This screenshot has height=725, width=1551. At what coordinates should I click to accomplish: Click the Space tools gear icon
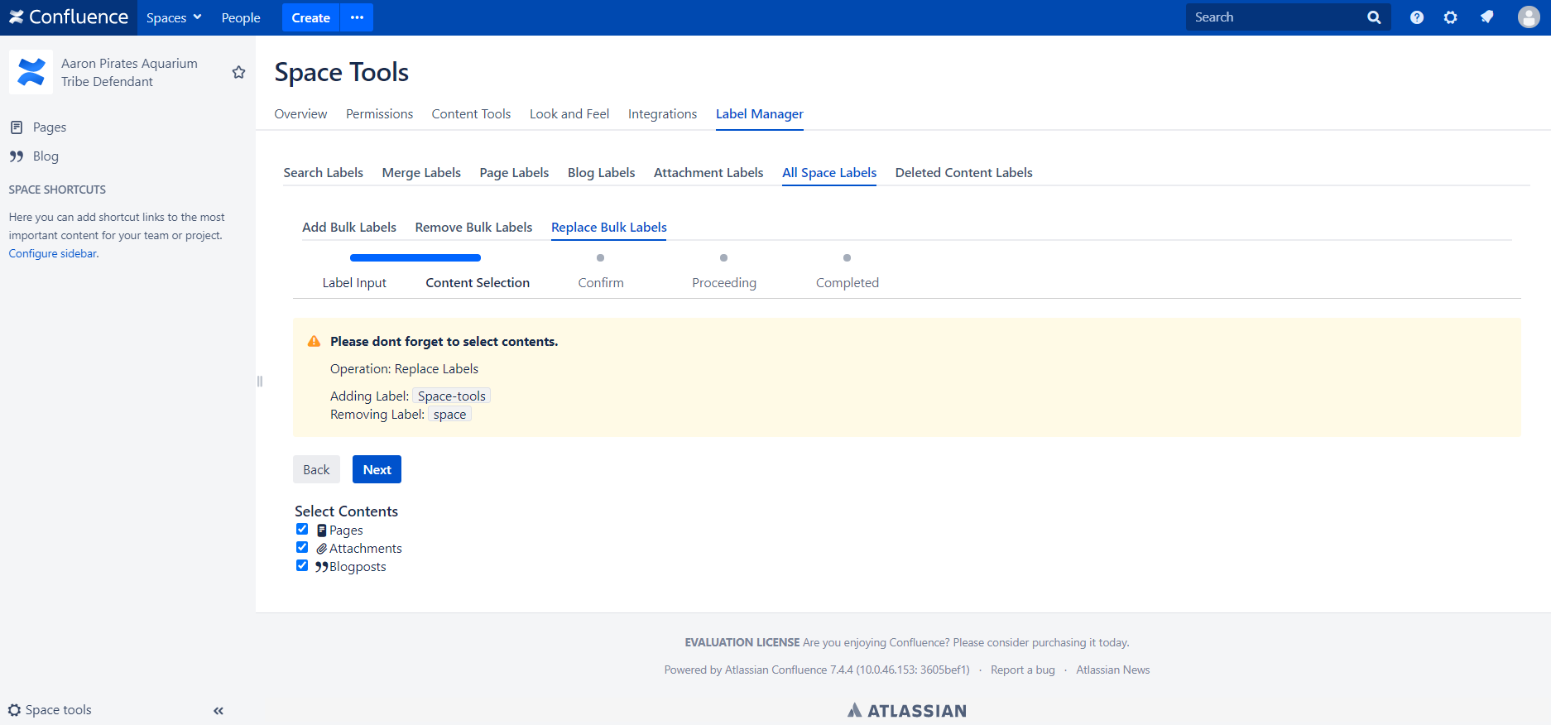tap(14, 710)
